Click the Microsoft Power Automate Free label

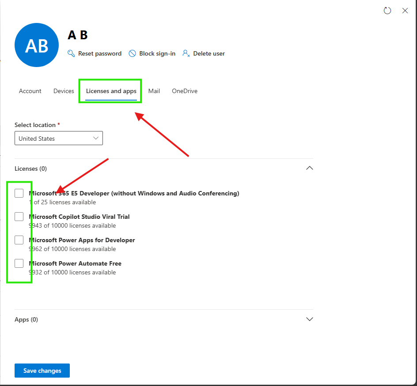point(75,263)
